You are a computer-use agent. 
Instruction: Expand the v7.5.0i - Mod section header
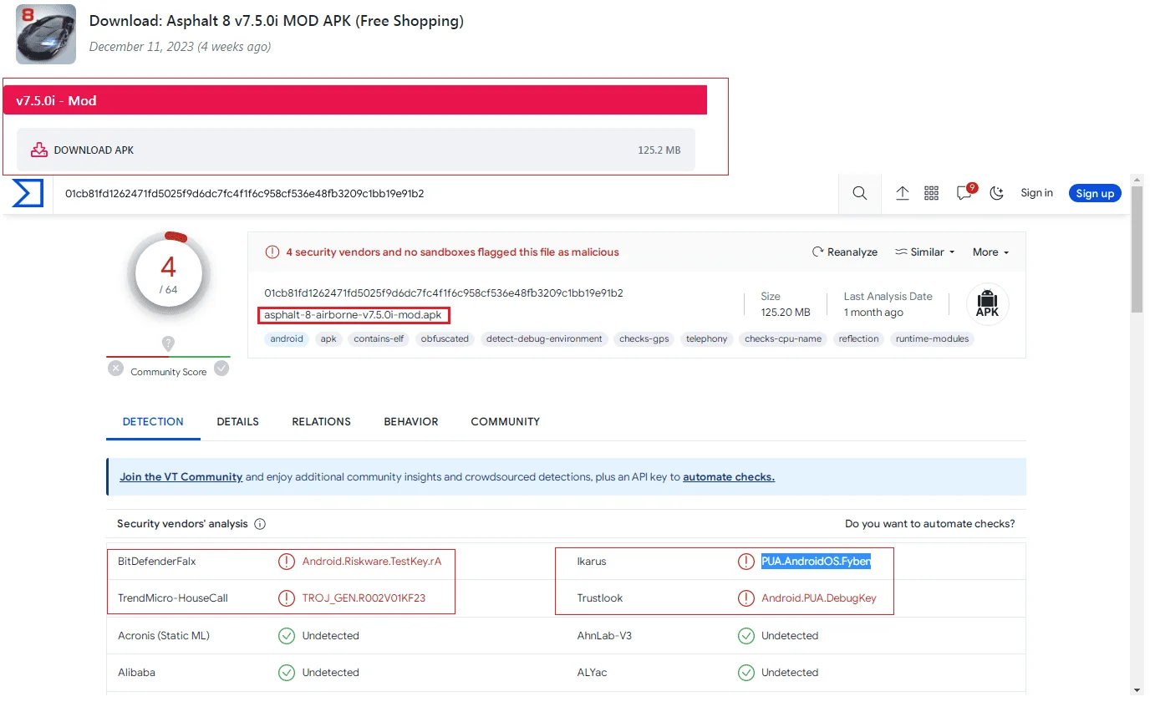[356, 100]
